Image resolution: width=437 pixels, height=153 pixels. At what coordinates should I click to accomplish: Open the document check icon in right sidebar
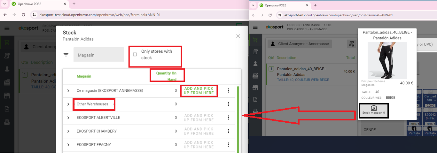click(255, 99)
